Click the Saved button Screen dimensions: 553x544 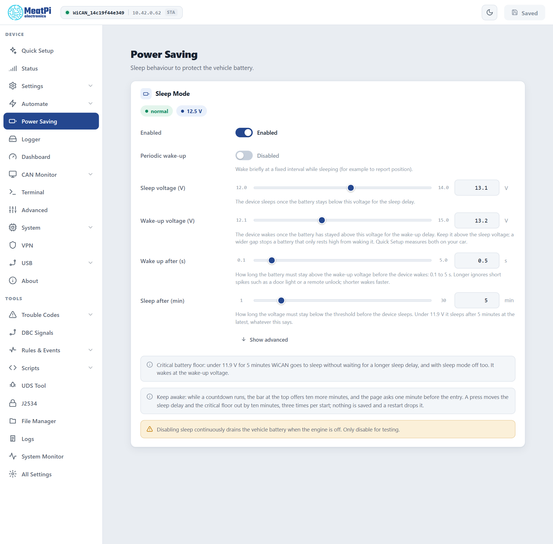(524, 13)
